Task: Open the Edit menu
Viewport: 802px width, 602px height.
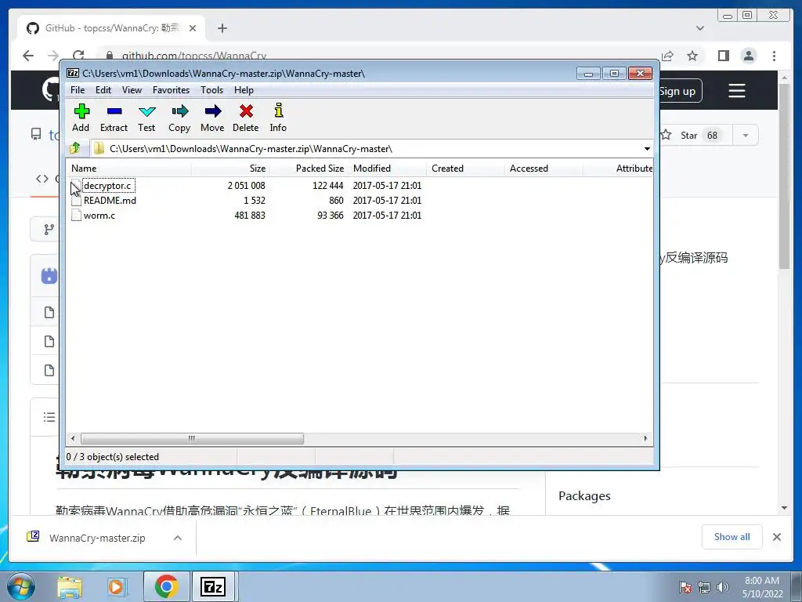Action: (x=103, y=90)
